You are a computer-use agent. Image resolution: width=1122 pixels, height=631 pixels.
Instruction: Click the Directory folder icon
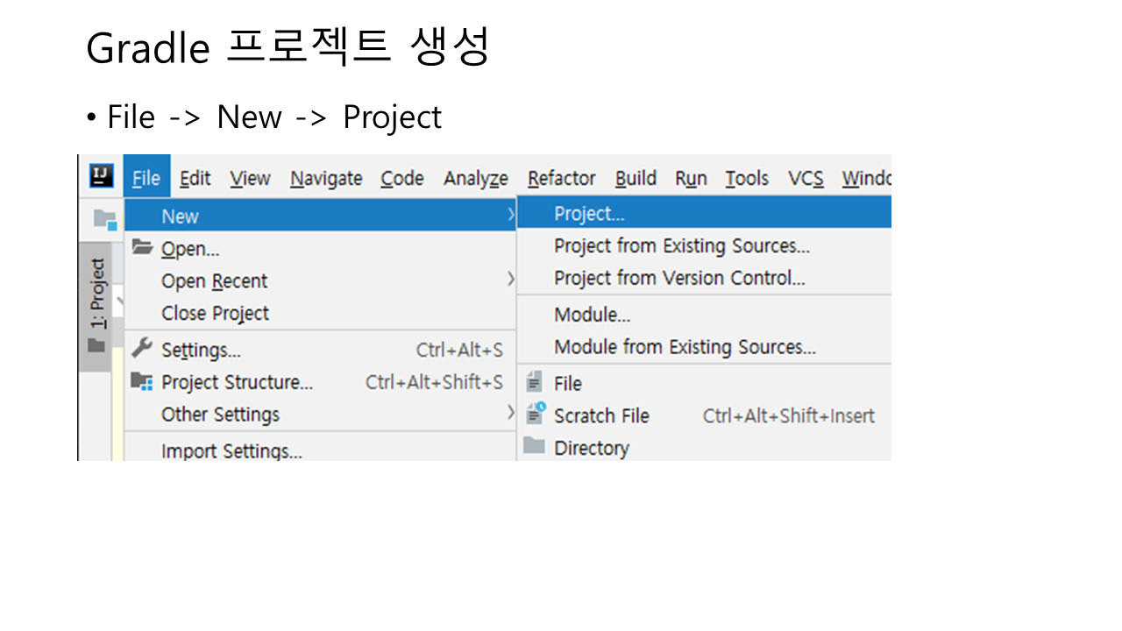[x=534, y=447]
